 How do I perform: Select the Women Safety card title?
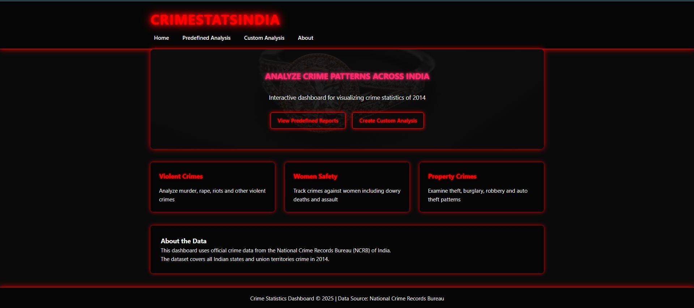click(315, 176)
